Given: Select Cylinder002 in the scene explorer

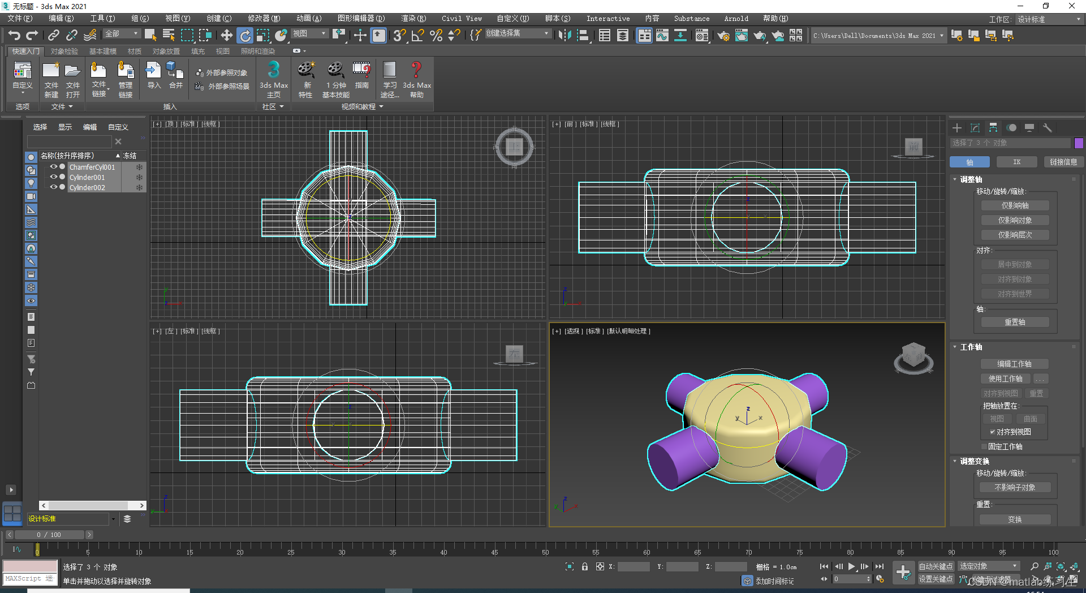Looking at the screenshot, I should click(88, 187).
